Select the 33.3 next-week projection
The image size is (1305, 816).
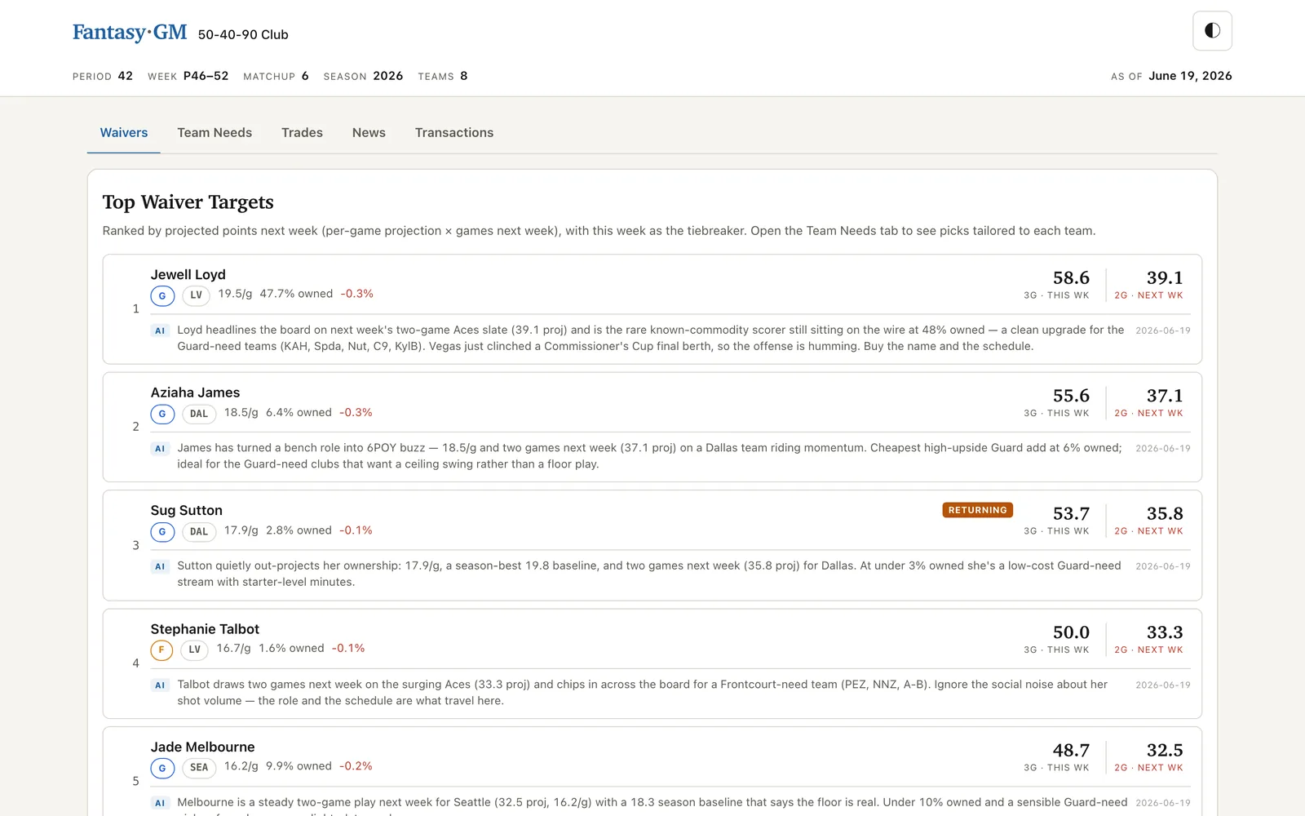click(1165, 632)
